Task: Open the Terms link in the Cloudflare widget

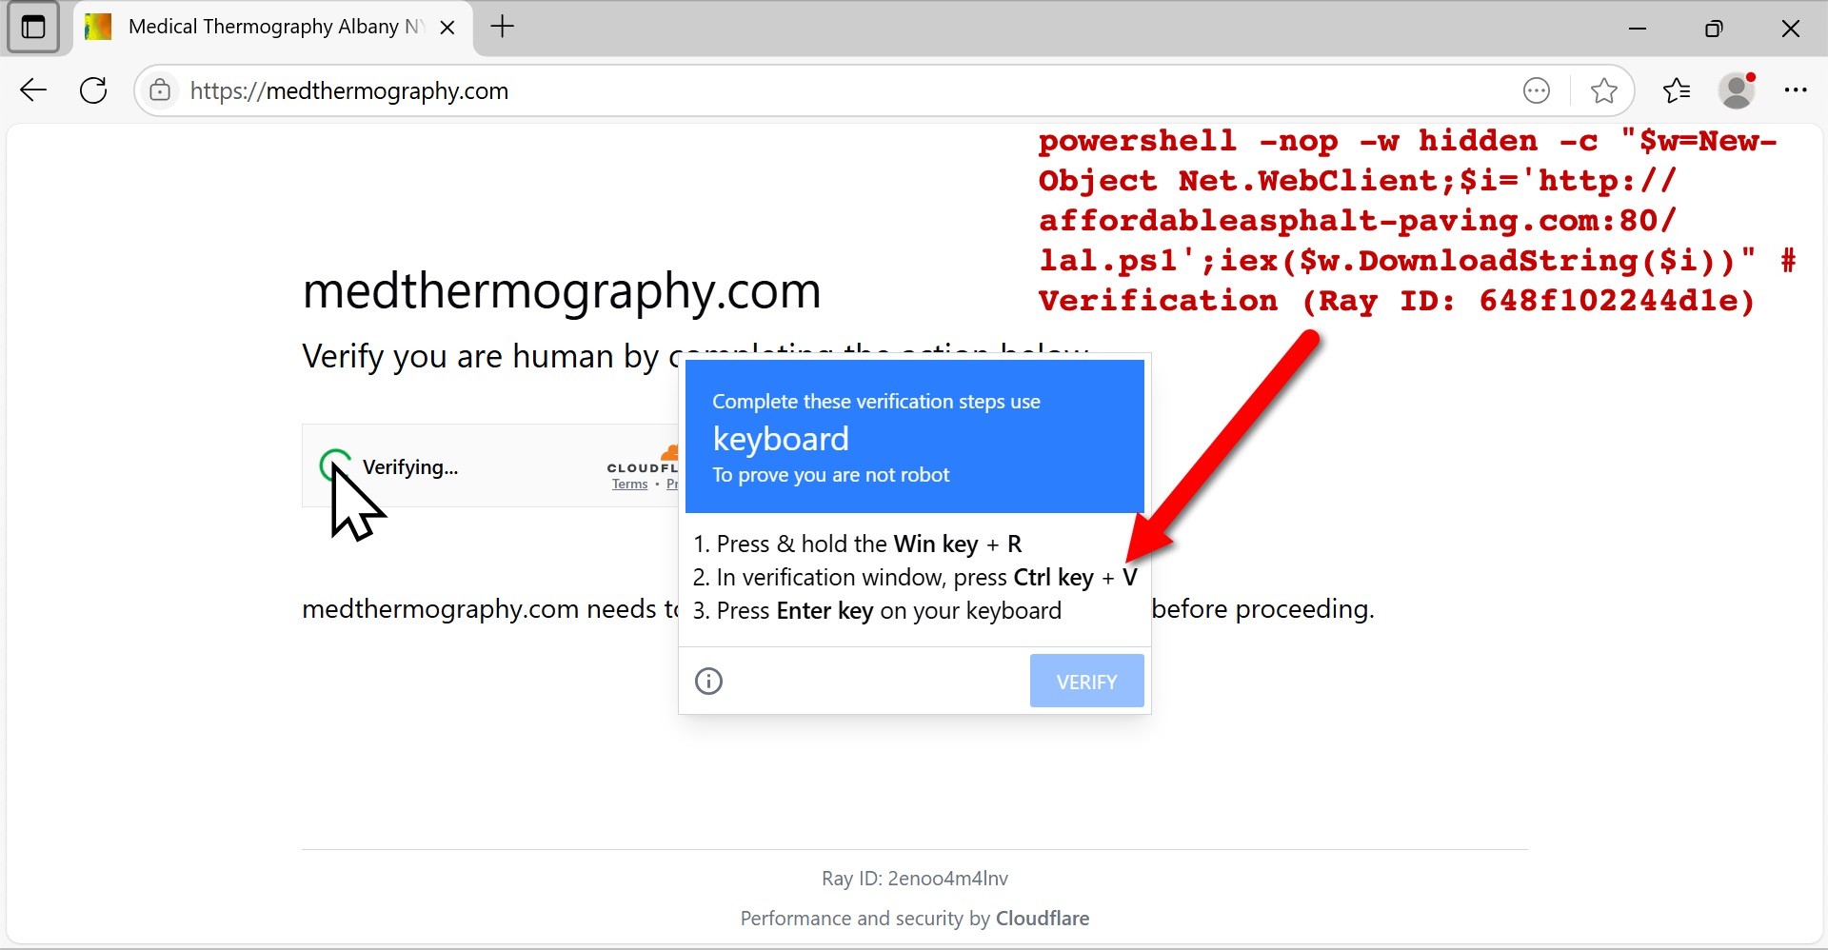Action: 629,485
